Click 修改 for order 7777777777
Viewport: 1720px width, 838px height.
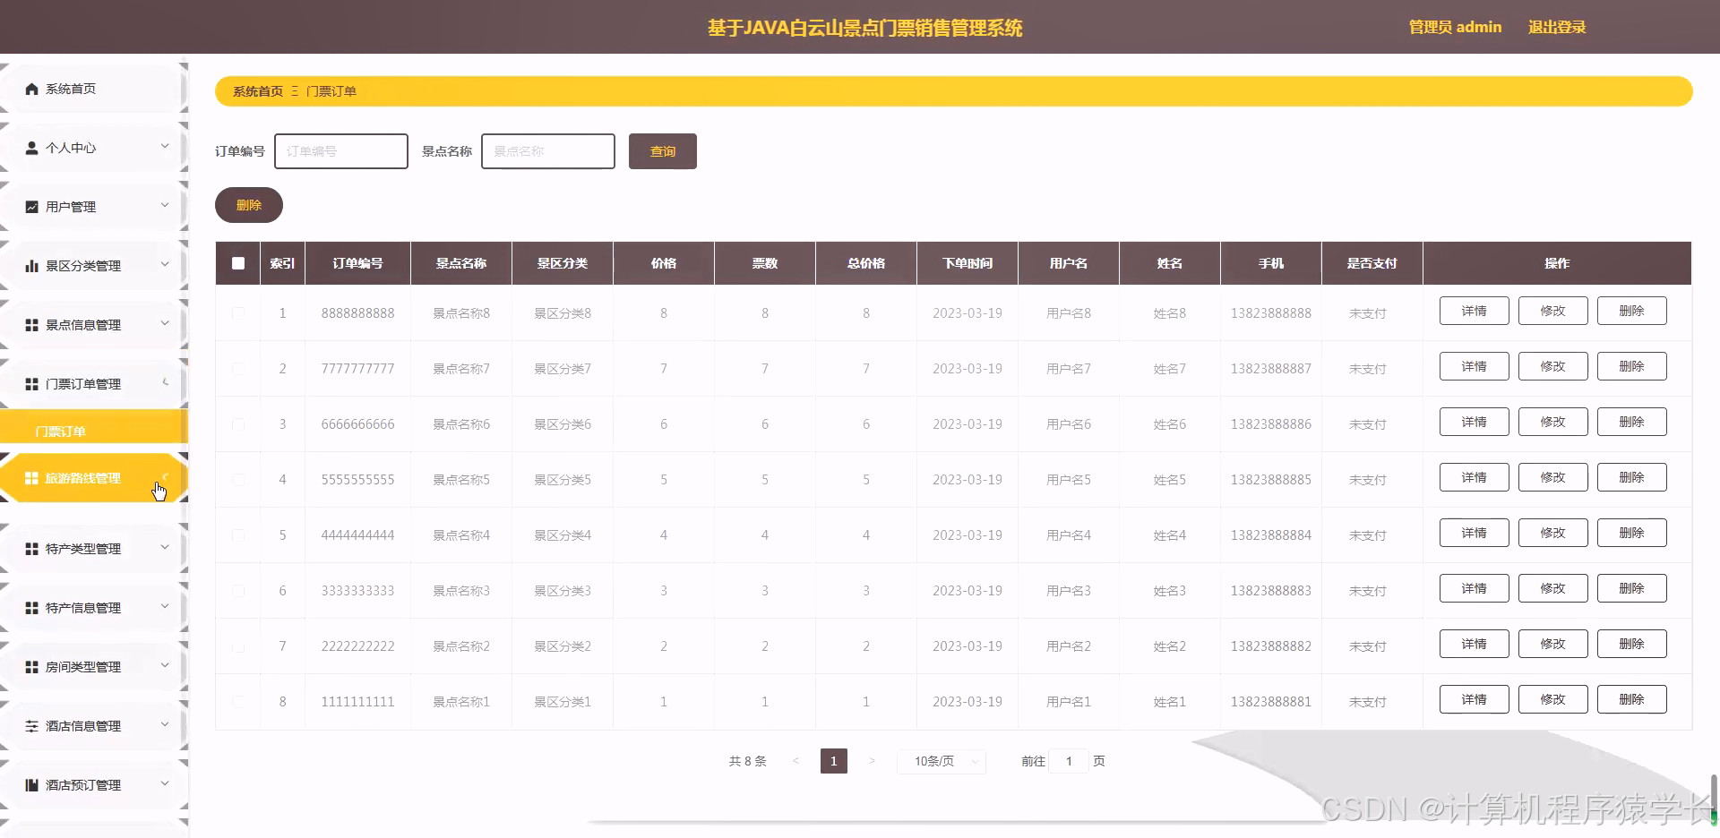point(1553,366)
